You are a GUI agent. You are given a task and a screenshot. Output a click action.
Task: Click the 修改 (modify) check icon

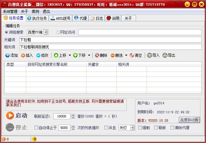tap(38, 55)
